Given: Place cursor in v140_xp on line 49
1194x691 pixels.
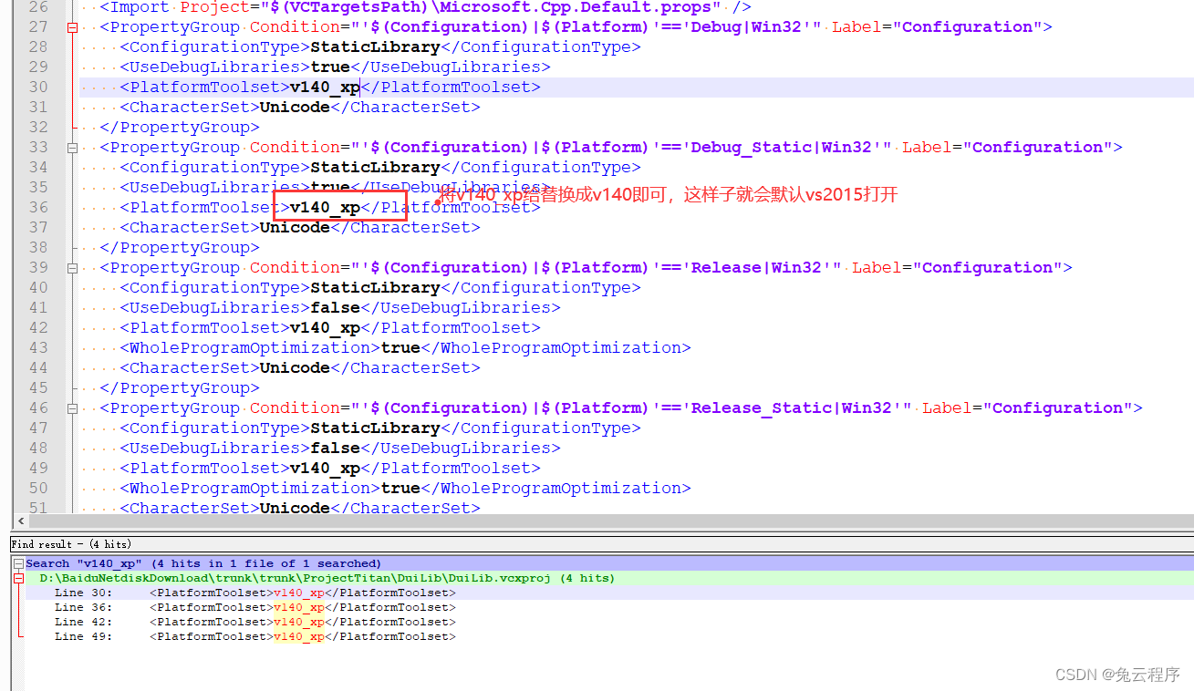Looking at the screenshot, I should point(325,469).
